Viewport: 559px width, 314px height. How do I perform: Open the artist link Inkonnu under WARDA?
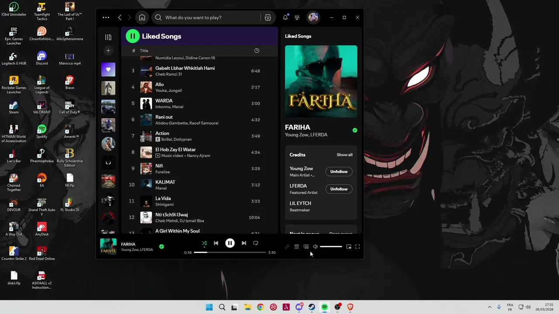[x=163, y=107]
